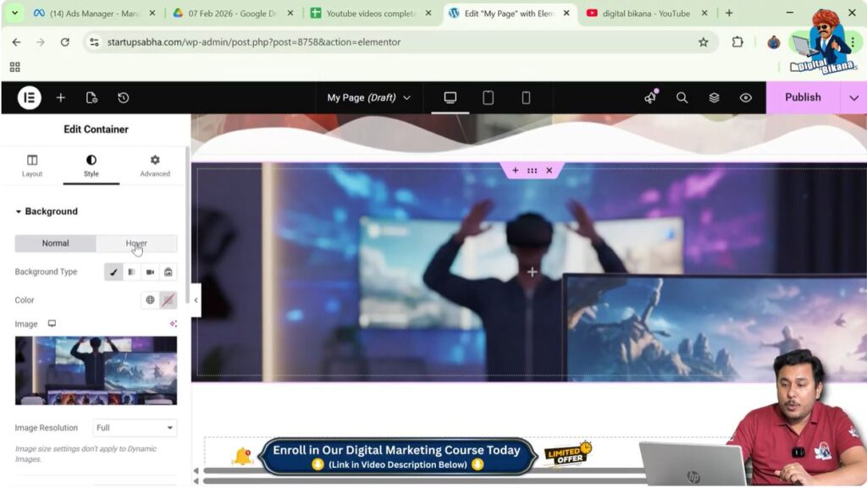
Task: Switch to the Layout tab
Action: point(32,166)
